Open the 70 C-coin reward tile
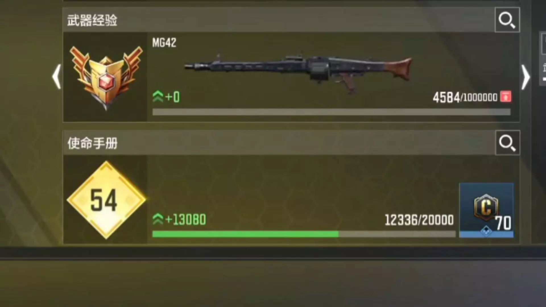This screenshot has height=307, width=546. point(486,210)
